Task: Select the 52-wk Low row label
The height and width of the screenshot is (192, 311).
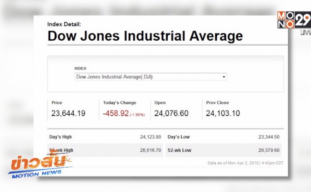Action: coord(179,150)
